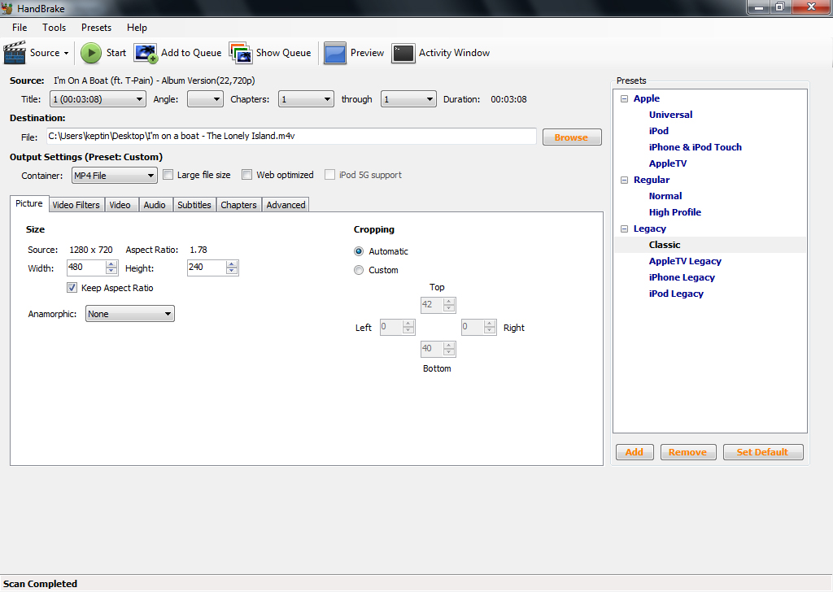Switch to the Video Filters tab

76,205
